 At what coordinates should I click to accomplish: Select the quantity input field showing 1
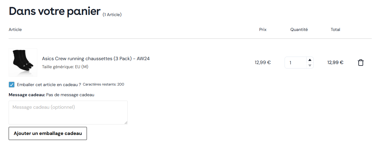[x=296, y=63]
